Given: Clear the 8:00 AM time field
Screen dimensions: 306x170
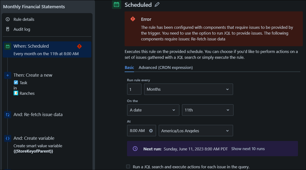Looking at the screenshot, I should pos(151,131).
